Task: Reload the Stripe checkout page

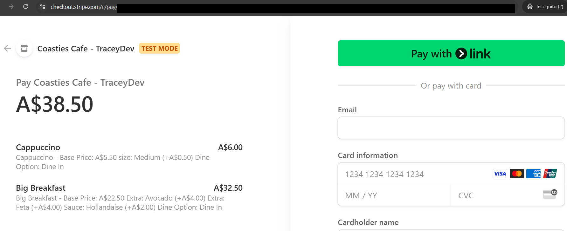Action: coord(26,7)
